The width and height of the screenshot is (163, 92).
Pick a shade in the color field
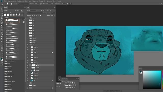[152, 80]
